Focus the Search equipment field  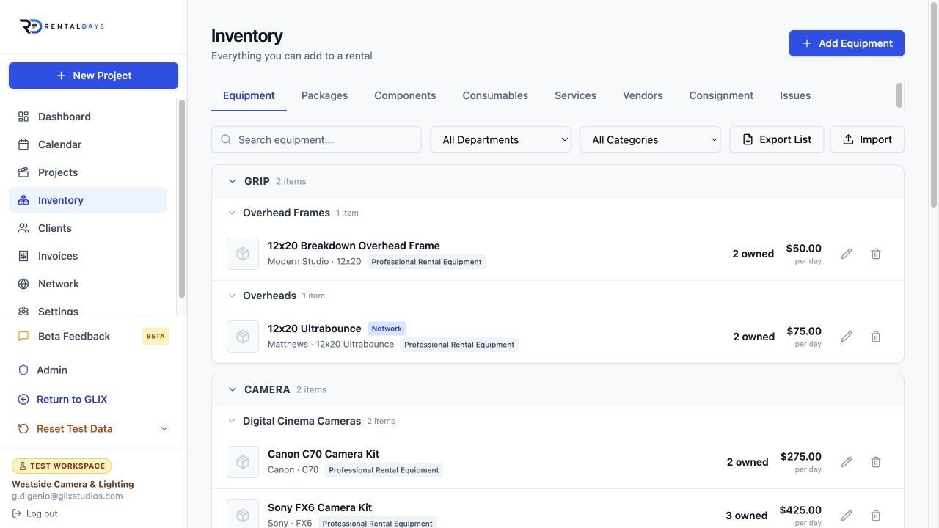click(x=316, y=139)
